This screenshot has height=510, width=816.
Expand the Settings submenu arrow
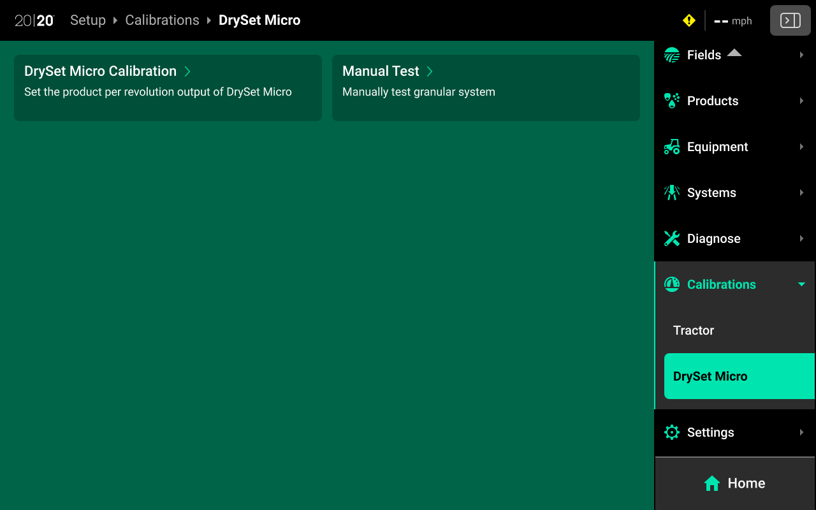coord(801,432)
